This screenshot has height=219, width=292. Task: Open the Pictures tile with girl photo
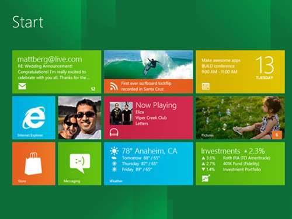point(241,118)
